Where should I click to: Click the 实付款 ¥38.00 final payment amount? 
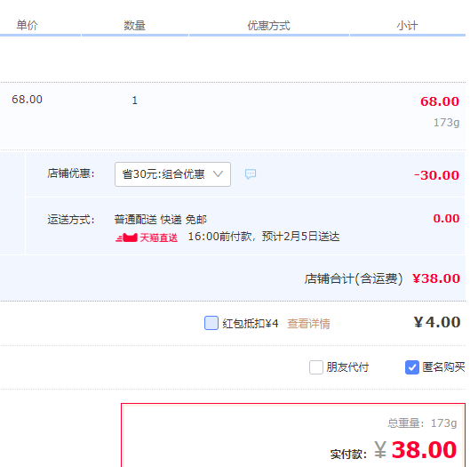click(x=416, y=449)
